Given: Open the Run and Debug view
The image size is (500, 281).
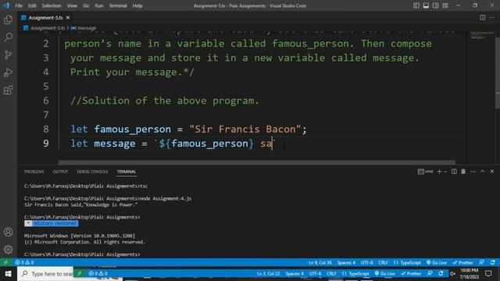Looking at the screenshot, I should click(9, 73).
